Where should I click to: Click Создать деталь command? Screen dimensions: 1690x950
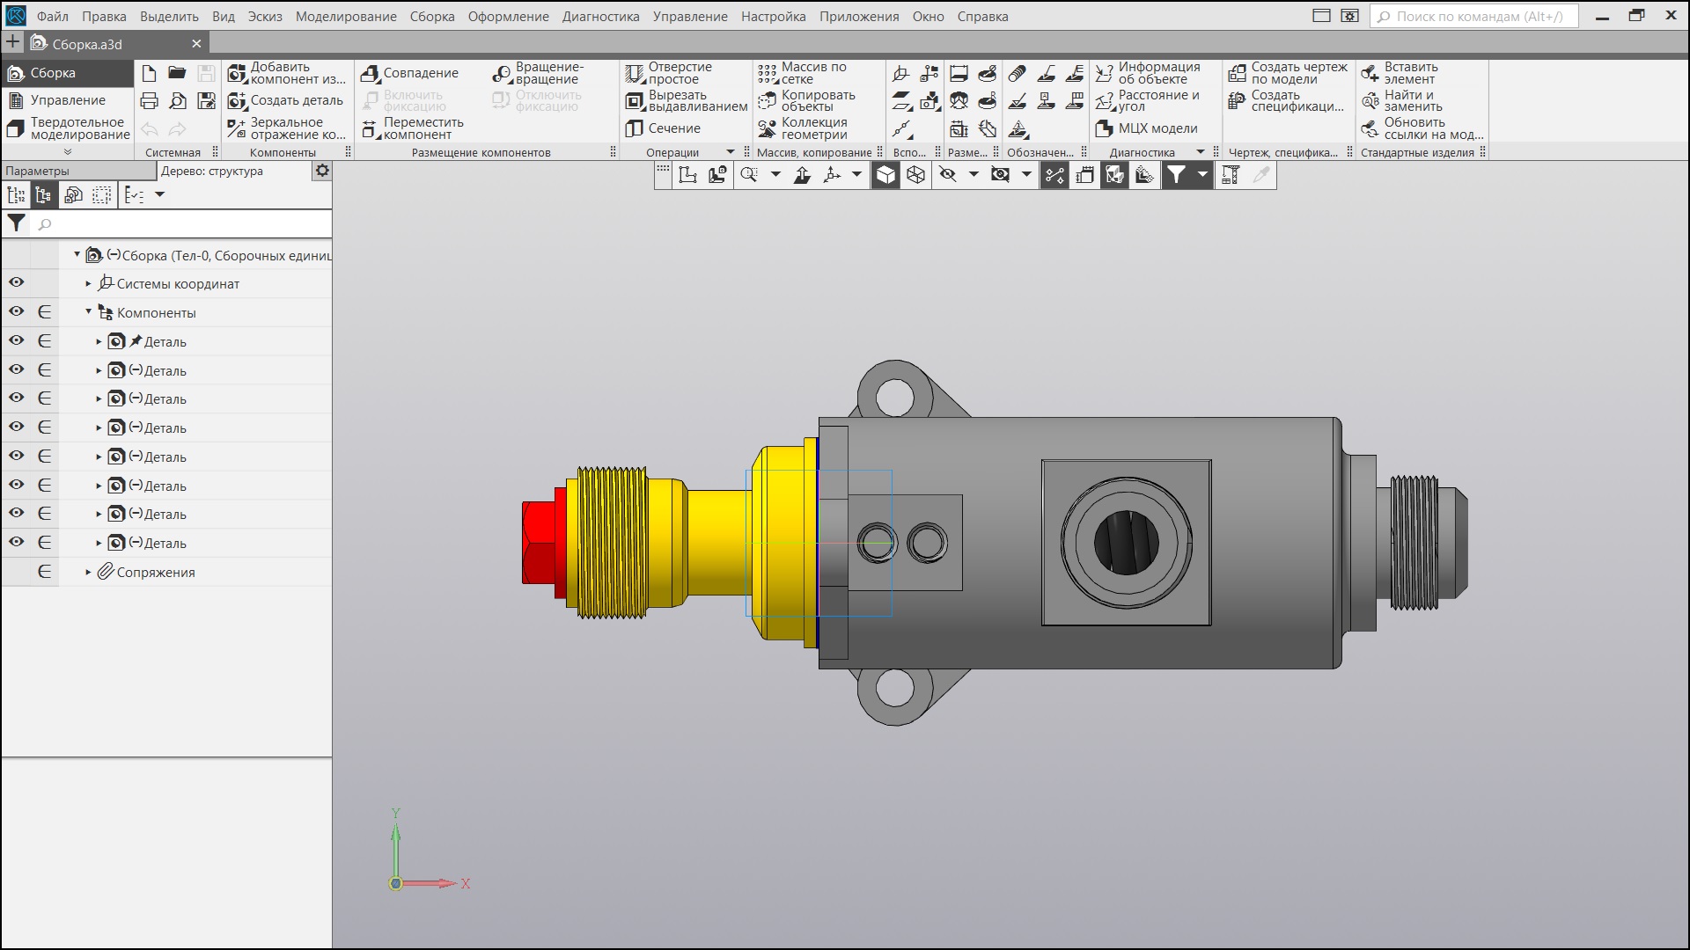pos(285,100)
